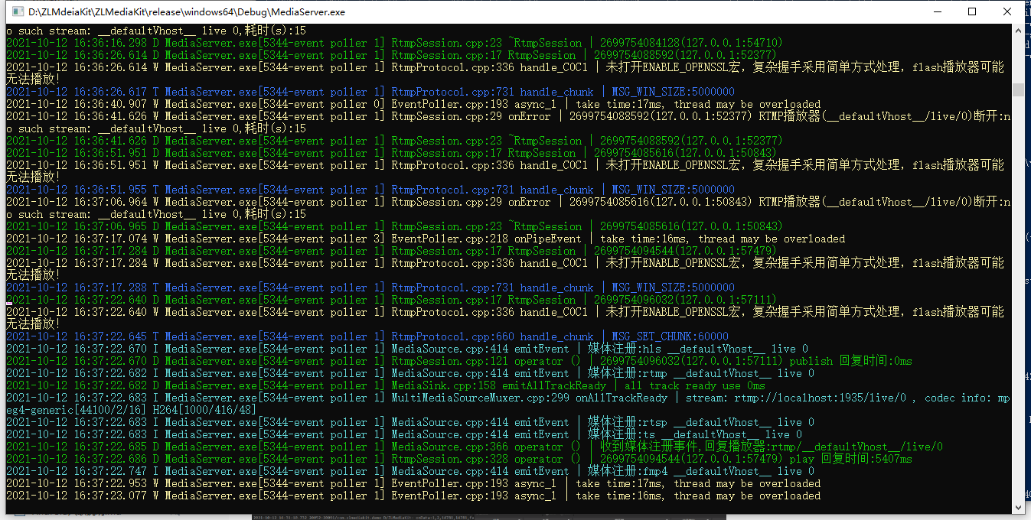Click the 媒体注册:fmp4 log line
The height and width of the screenshot is (520, 1031).
[410, 471]
